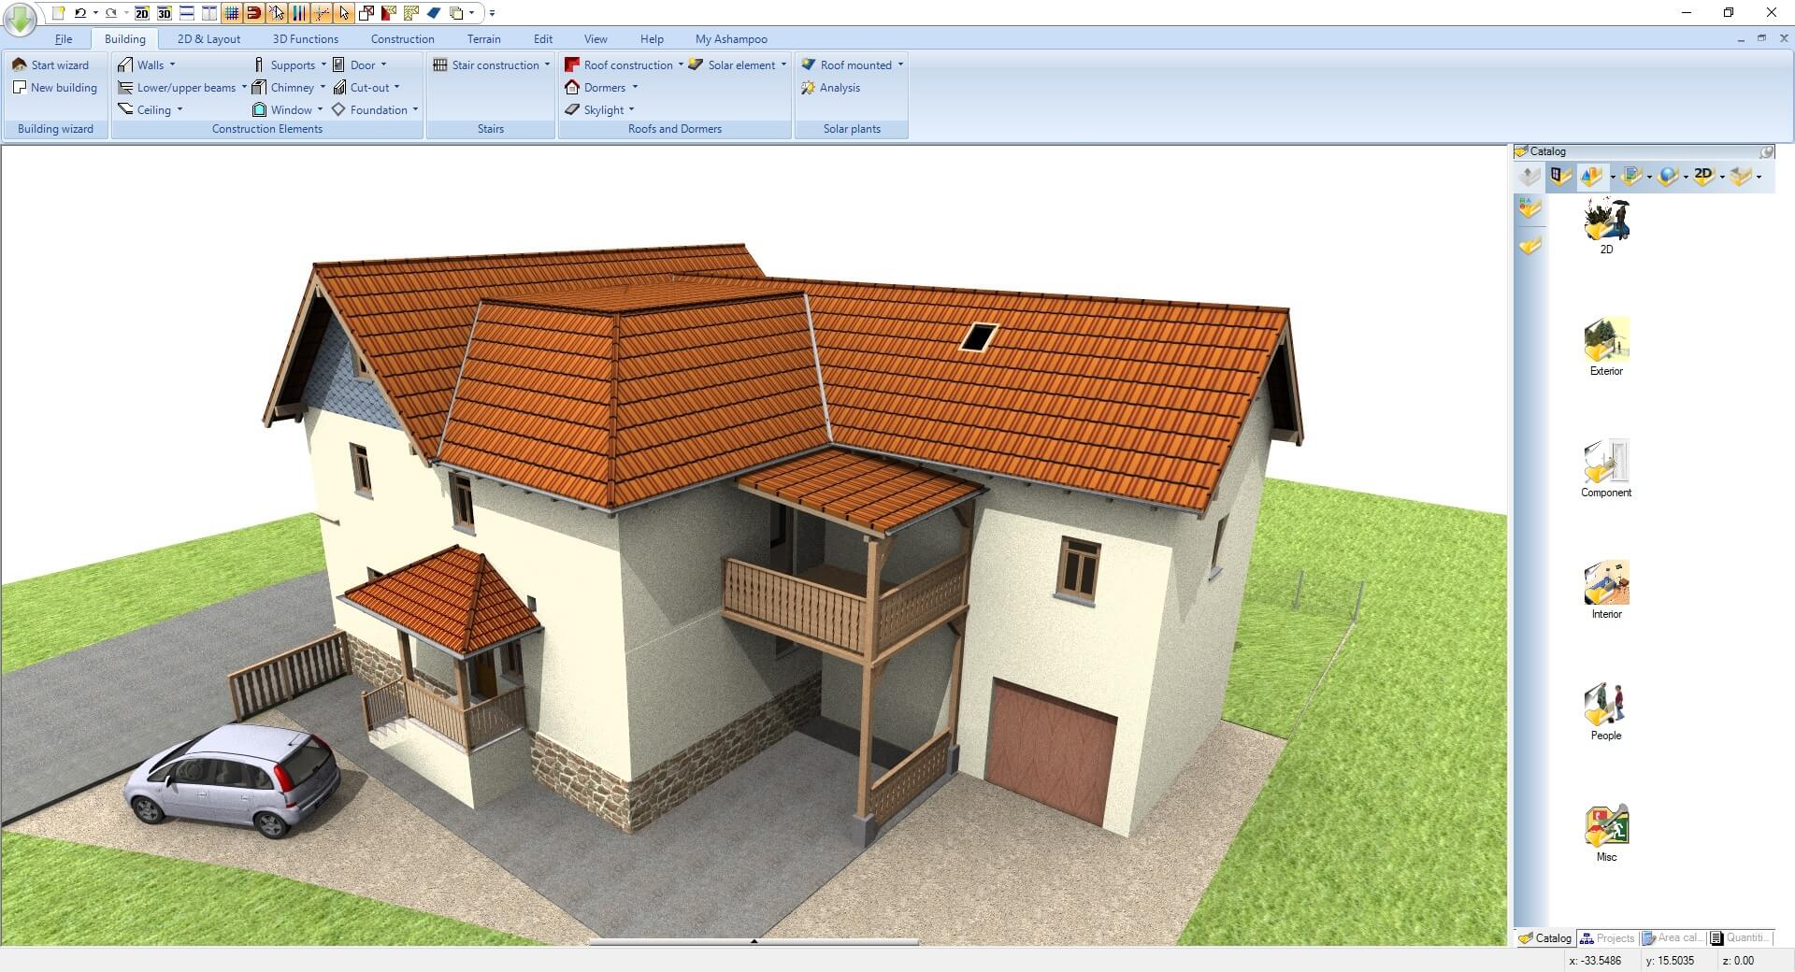This screenshot has width=1795, height=972.
Task: Select the Chimney construction tool
Action: click(x=290, y=87)
